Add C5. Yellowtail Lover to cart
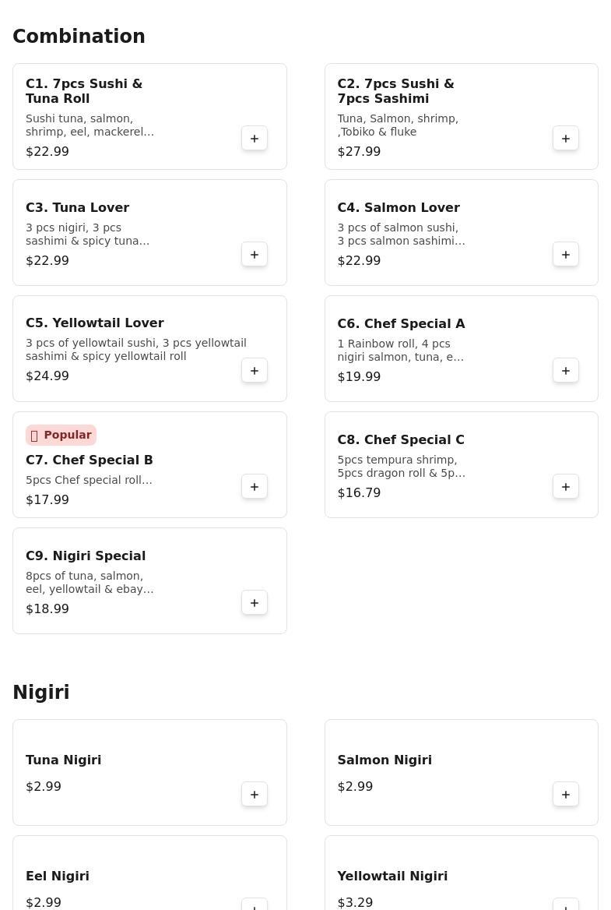Screen dimensions: 611x910 click(254, 370)
